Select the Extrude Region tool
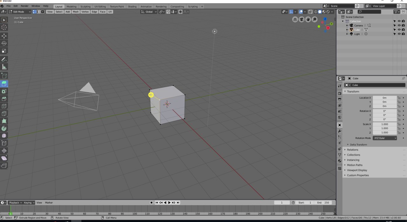This screenshot has width=407, height=222. click(x=4, y=84)
